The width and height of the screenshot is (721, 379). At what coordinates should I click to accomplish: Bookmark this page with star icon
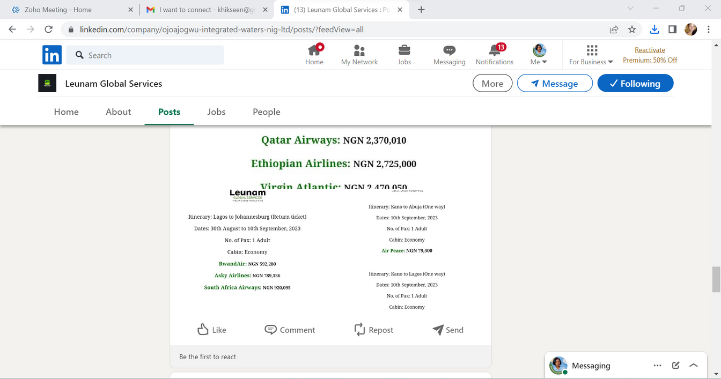point(632,29)
